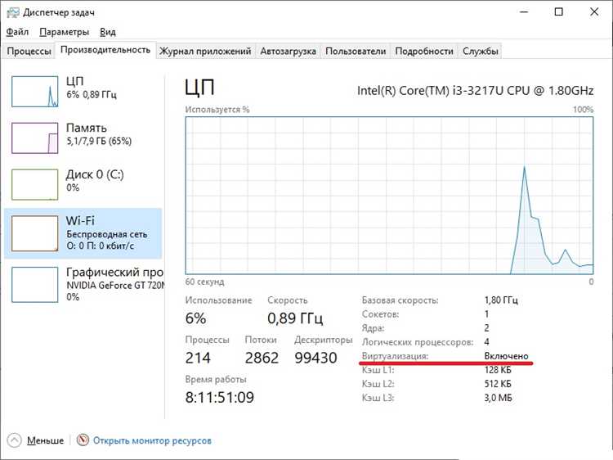Collapse view with the Меньше button

tap(45, 440)
